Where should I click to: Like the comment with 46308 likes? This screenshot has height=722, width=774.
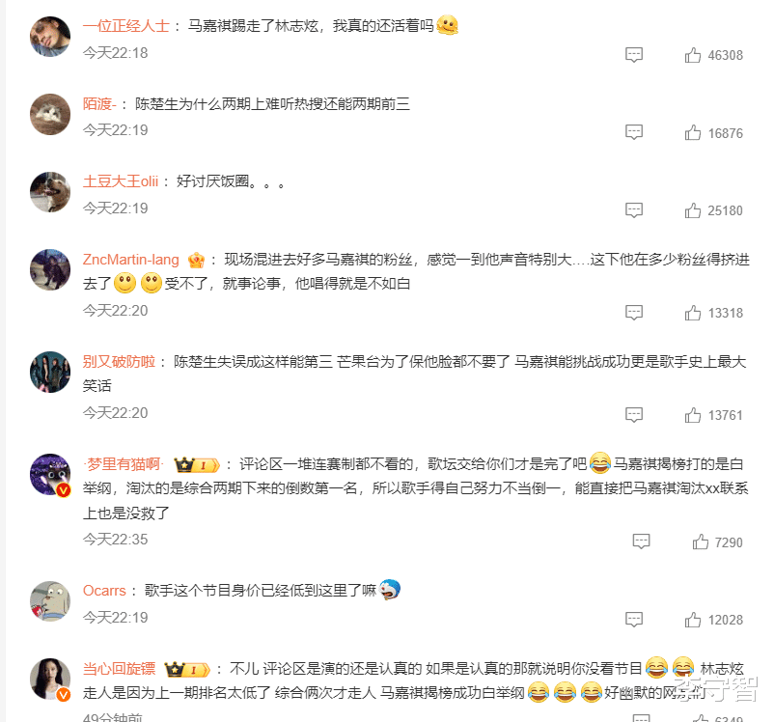pyautogui.click(x=693, y=55)
